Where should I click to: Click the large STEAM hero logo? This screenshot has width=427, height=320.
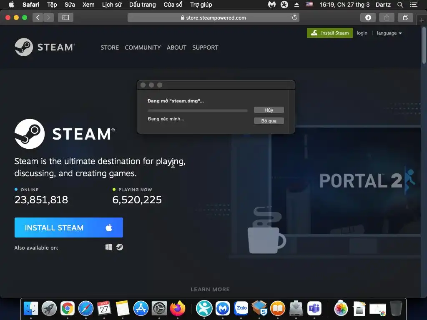[x=65, y=134]
